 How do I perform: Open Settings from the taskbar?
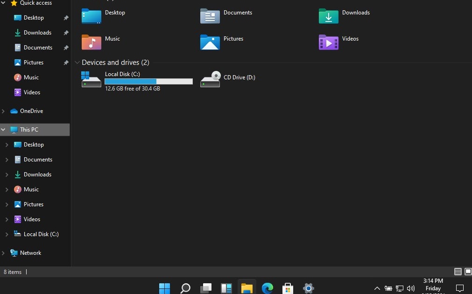[309, 288]
